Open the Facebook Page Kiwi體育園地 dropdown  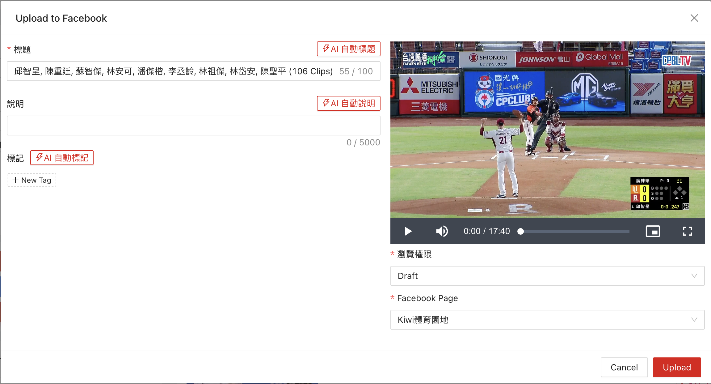click(x=547, y=320)
